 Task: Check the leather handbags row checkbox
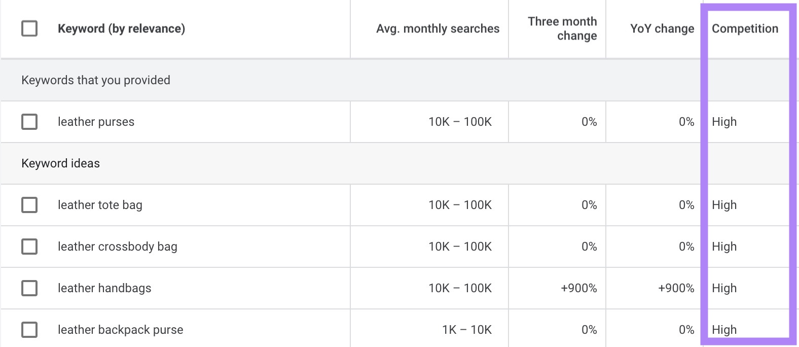29,288
